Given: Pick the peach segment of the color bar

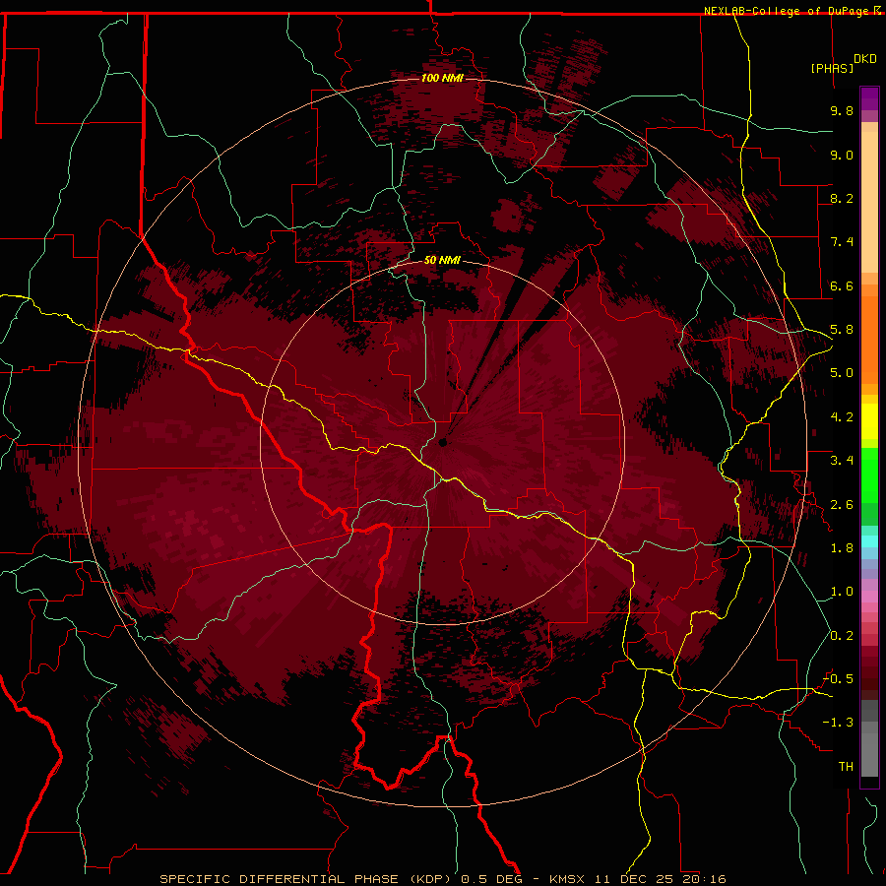Looking at the screenshot, I should pyautogui.click(x=869, y=202).
